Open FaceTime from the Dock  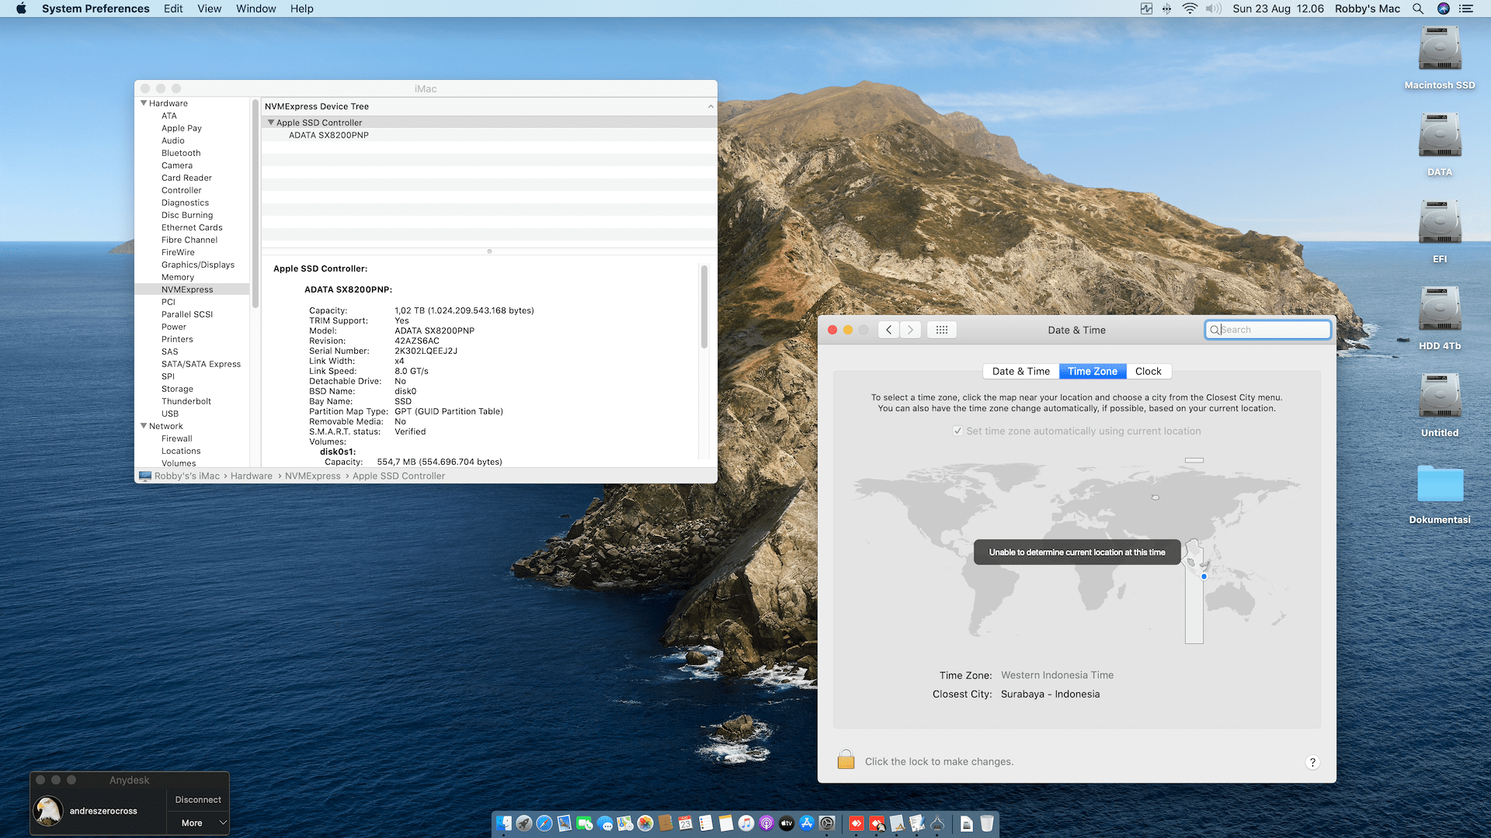point(585,823)
